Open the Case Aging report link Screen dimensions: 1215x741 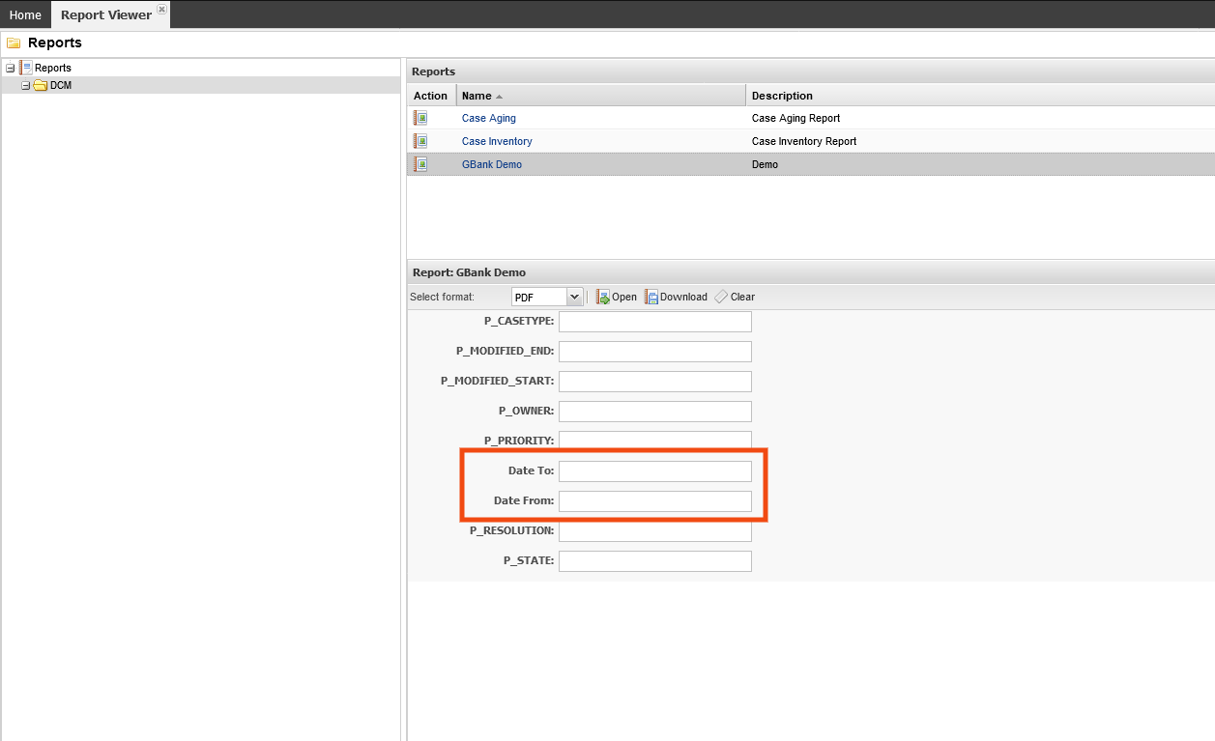[488, 118]
